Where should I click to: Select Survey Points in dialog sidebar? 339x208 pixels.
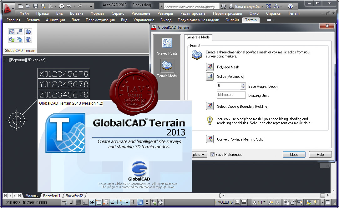[x=167, y=47]
